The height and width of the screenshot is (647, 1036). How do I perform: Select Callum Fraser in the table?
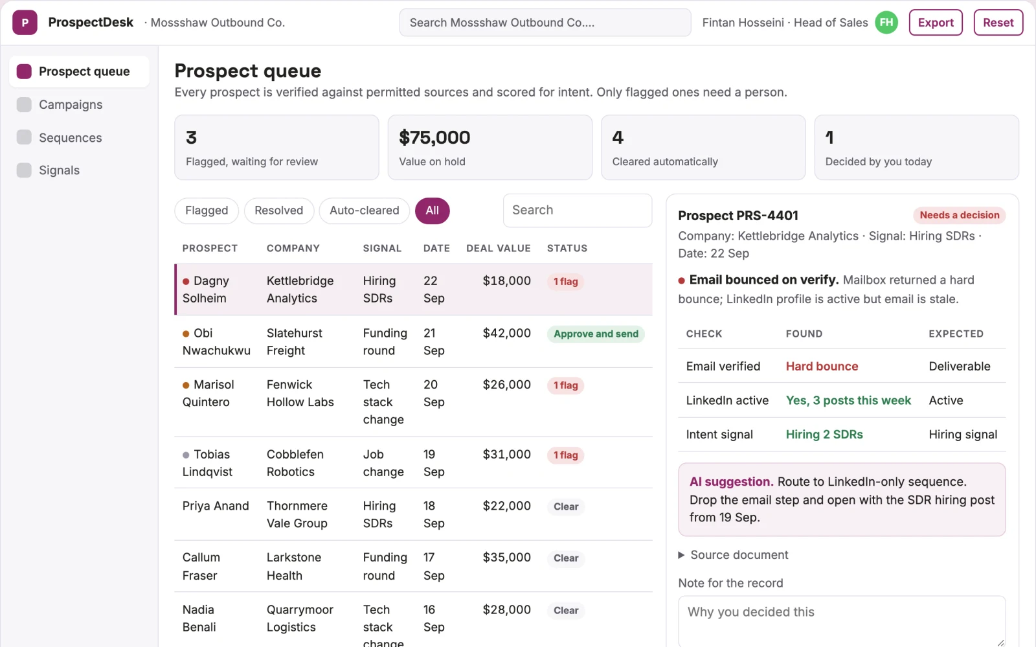pyautogui.click(x=413, y=566)
